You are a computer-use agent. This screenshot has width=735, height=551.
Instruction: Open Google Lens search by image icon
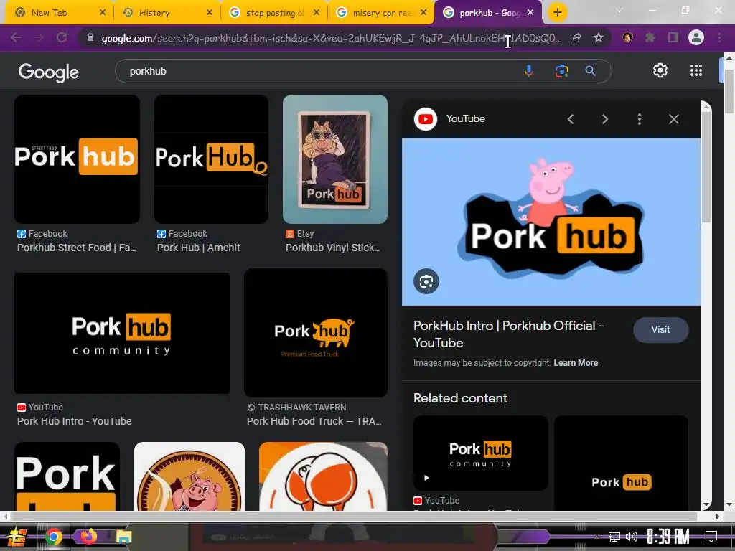[x=561, y=71]
